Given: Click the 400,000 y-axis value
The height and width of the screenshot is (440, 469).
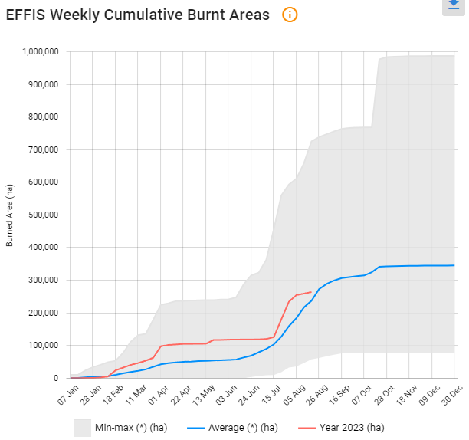Looking at the screenshot, I should [44, 247].
